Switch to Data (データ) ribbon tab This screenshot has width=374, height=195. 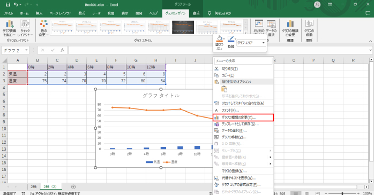96,13
